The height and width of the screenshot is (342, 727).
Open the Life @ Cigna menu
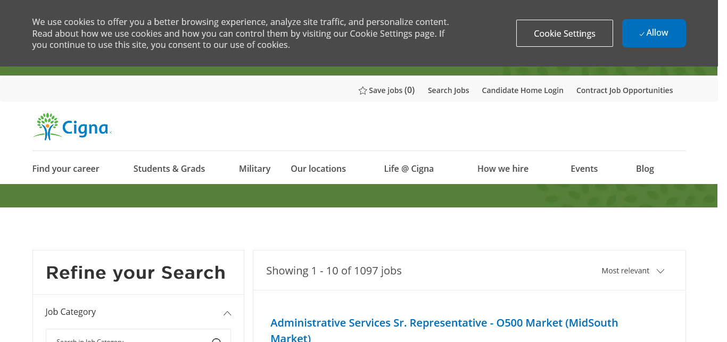point(408,169)
